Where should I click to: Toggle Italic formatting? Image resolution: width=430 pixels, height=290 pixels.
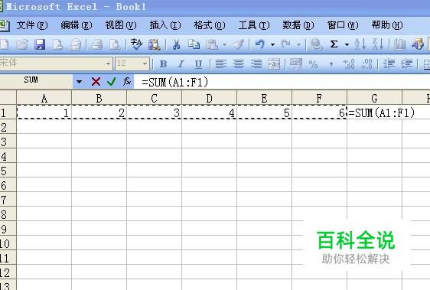click(x=181, y=64)
